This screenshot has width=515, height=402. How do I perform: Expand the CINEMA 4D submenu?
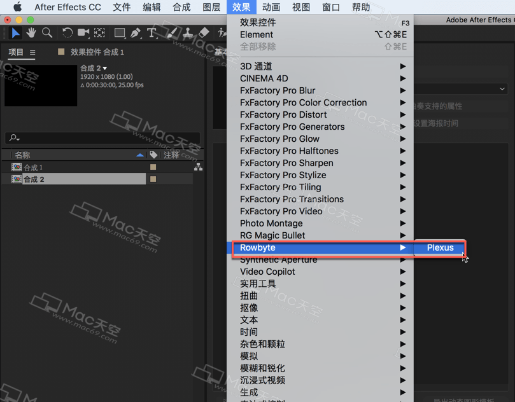[x=320, y=78]
